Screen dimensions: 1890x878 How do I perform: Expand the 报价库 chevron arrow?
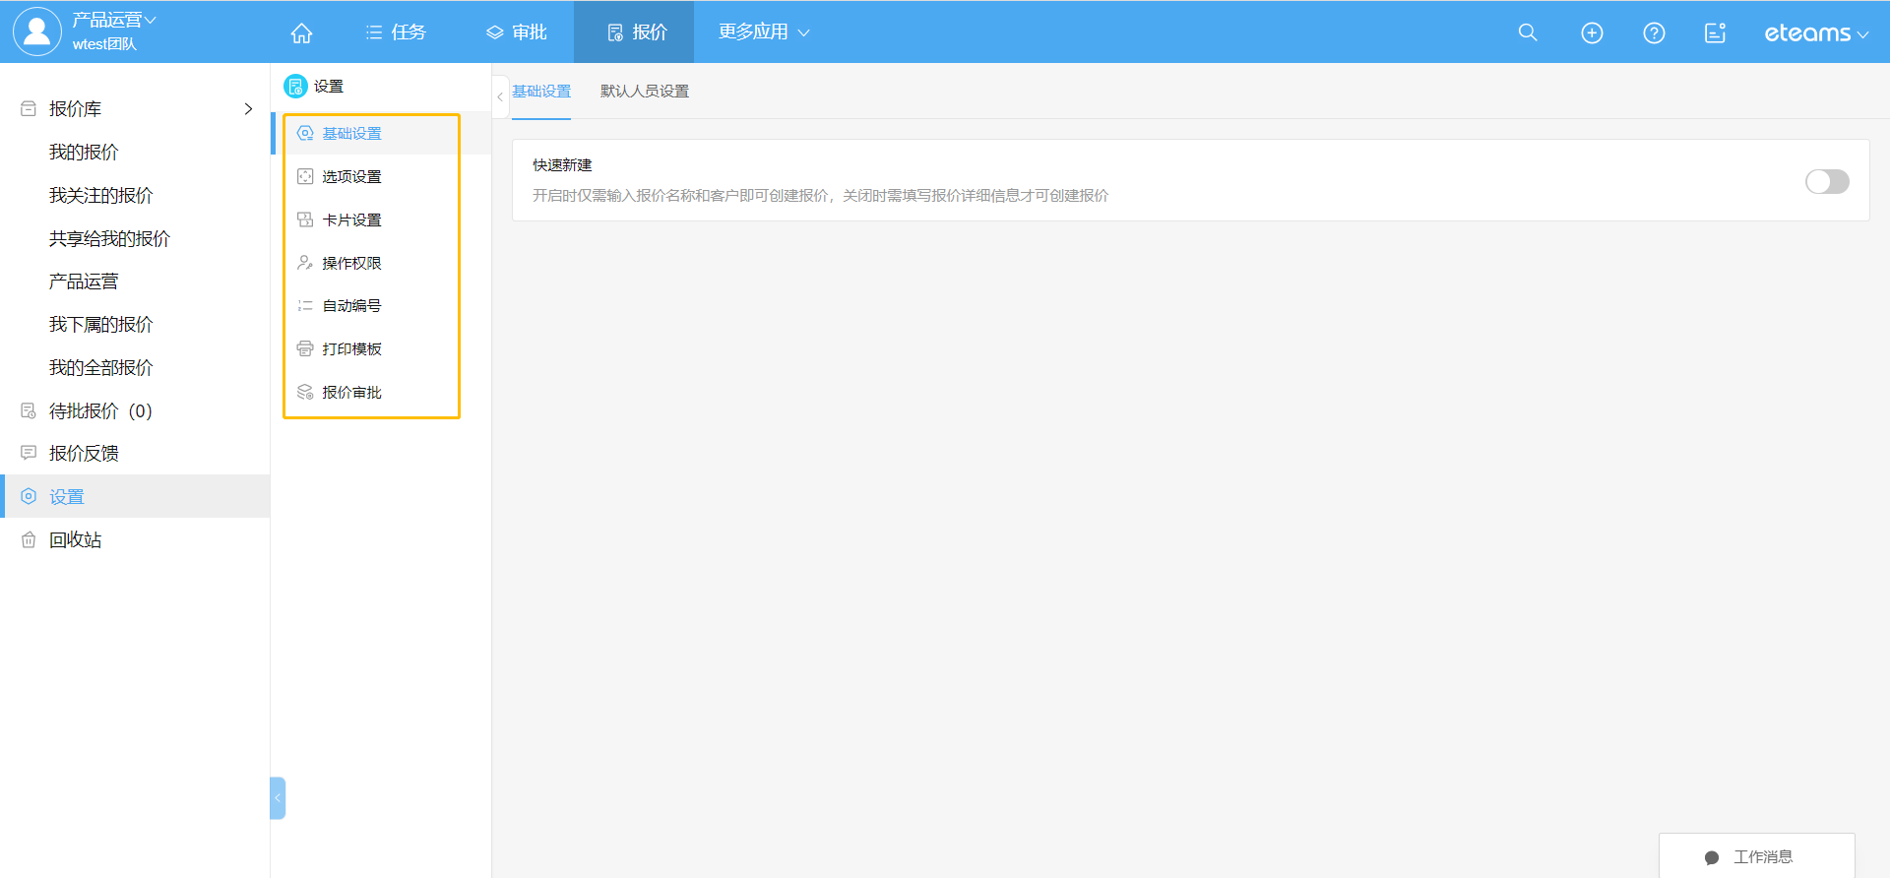(x=248, y=109)
